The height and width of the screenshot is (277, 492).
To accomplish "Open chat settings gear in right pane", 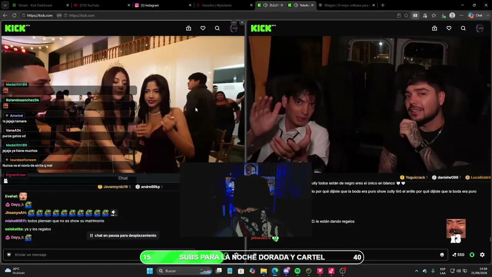I will [x=482, y=255].
